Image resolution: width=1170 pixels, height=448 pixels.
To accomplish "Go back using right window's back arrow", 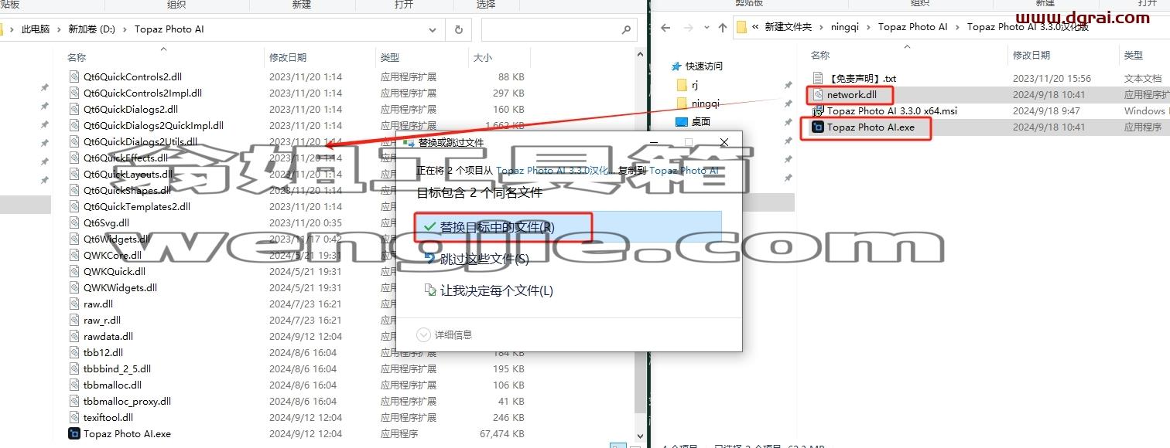I will pyautogui.click(x=665, y=27).
